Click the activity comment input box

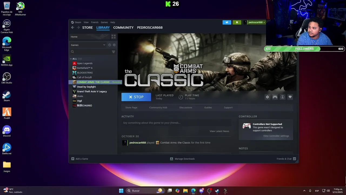[176, 123]
